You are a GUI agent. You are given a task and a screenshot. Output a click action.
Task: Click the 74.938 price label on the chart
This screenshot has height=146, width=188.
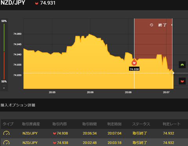134,69
